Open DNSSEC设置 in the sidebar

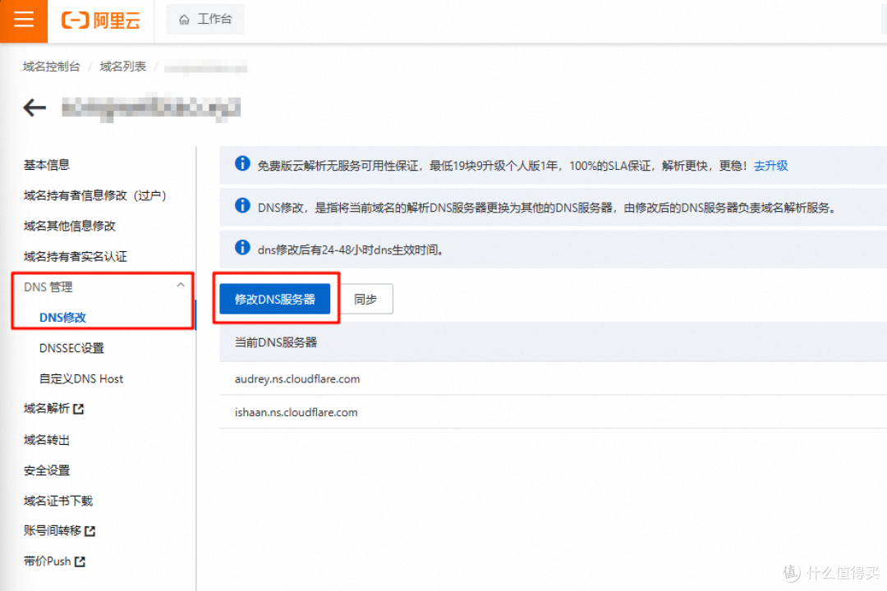tap(71, 348)
